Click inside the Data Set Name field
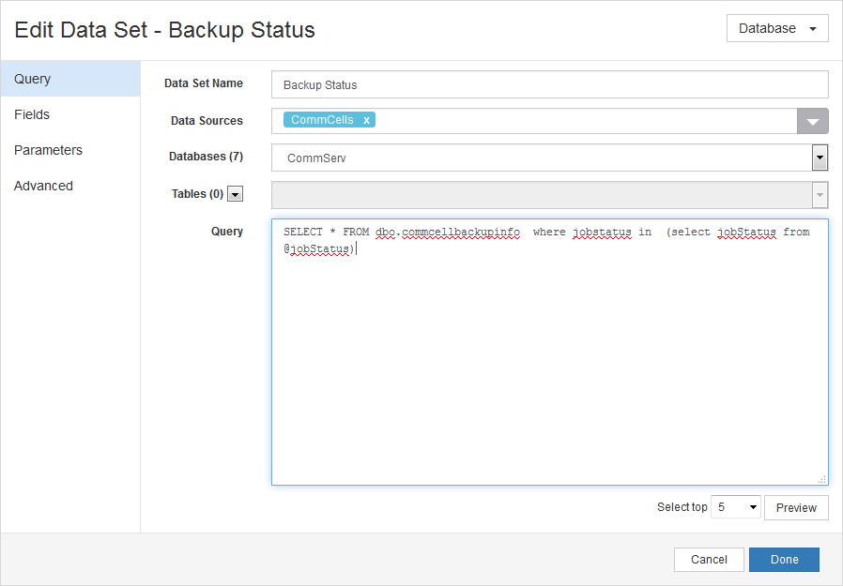The width and height of the screenshot is (843, 586). pos(549,84)
